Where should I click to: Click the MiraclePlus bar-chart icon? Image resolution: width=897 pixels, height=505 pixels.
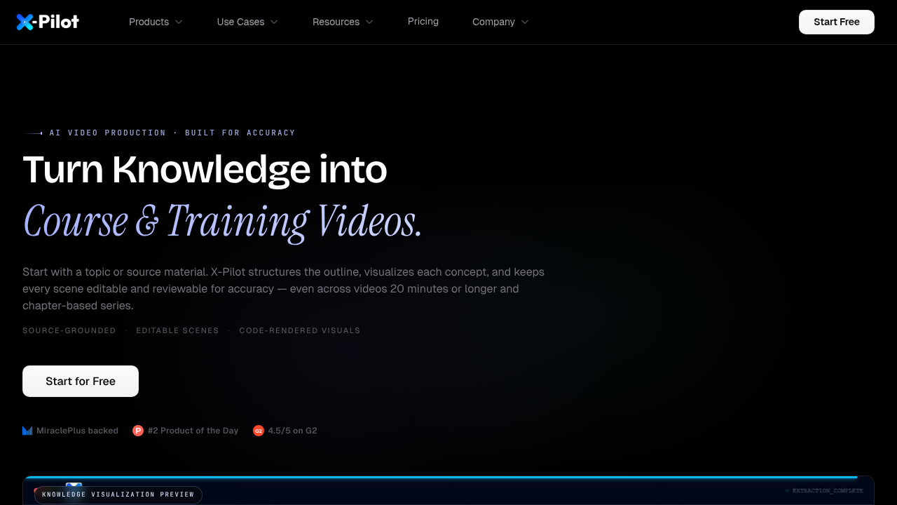27,431
